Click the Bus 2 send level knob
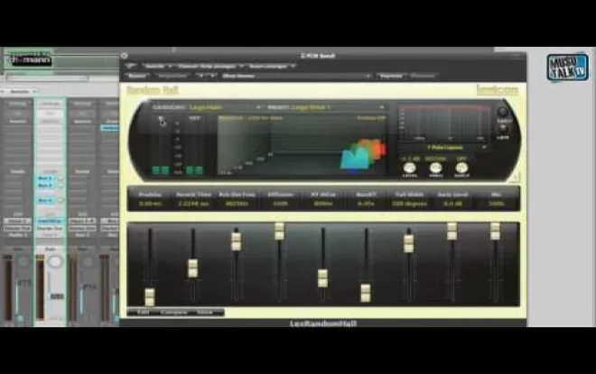Screen dimensions: 596x374 click(61, 186)
